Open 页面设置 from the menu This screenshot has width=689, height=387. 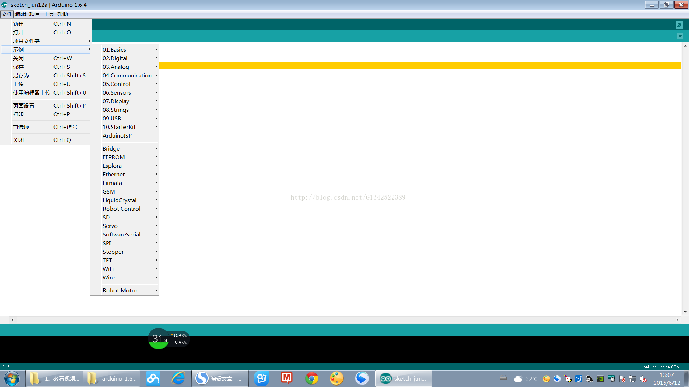pyautogui.click(x=46, y=105)
